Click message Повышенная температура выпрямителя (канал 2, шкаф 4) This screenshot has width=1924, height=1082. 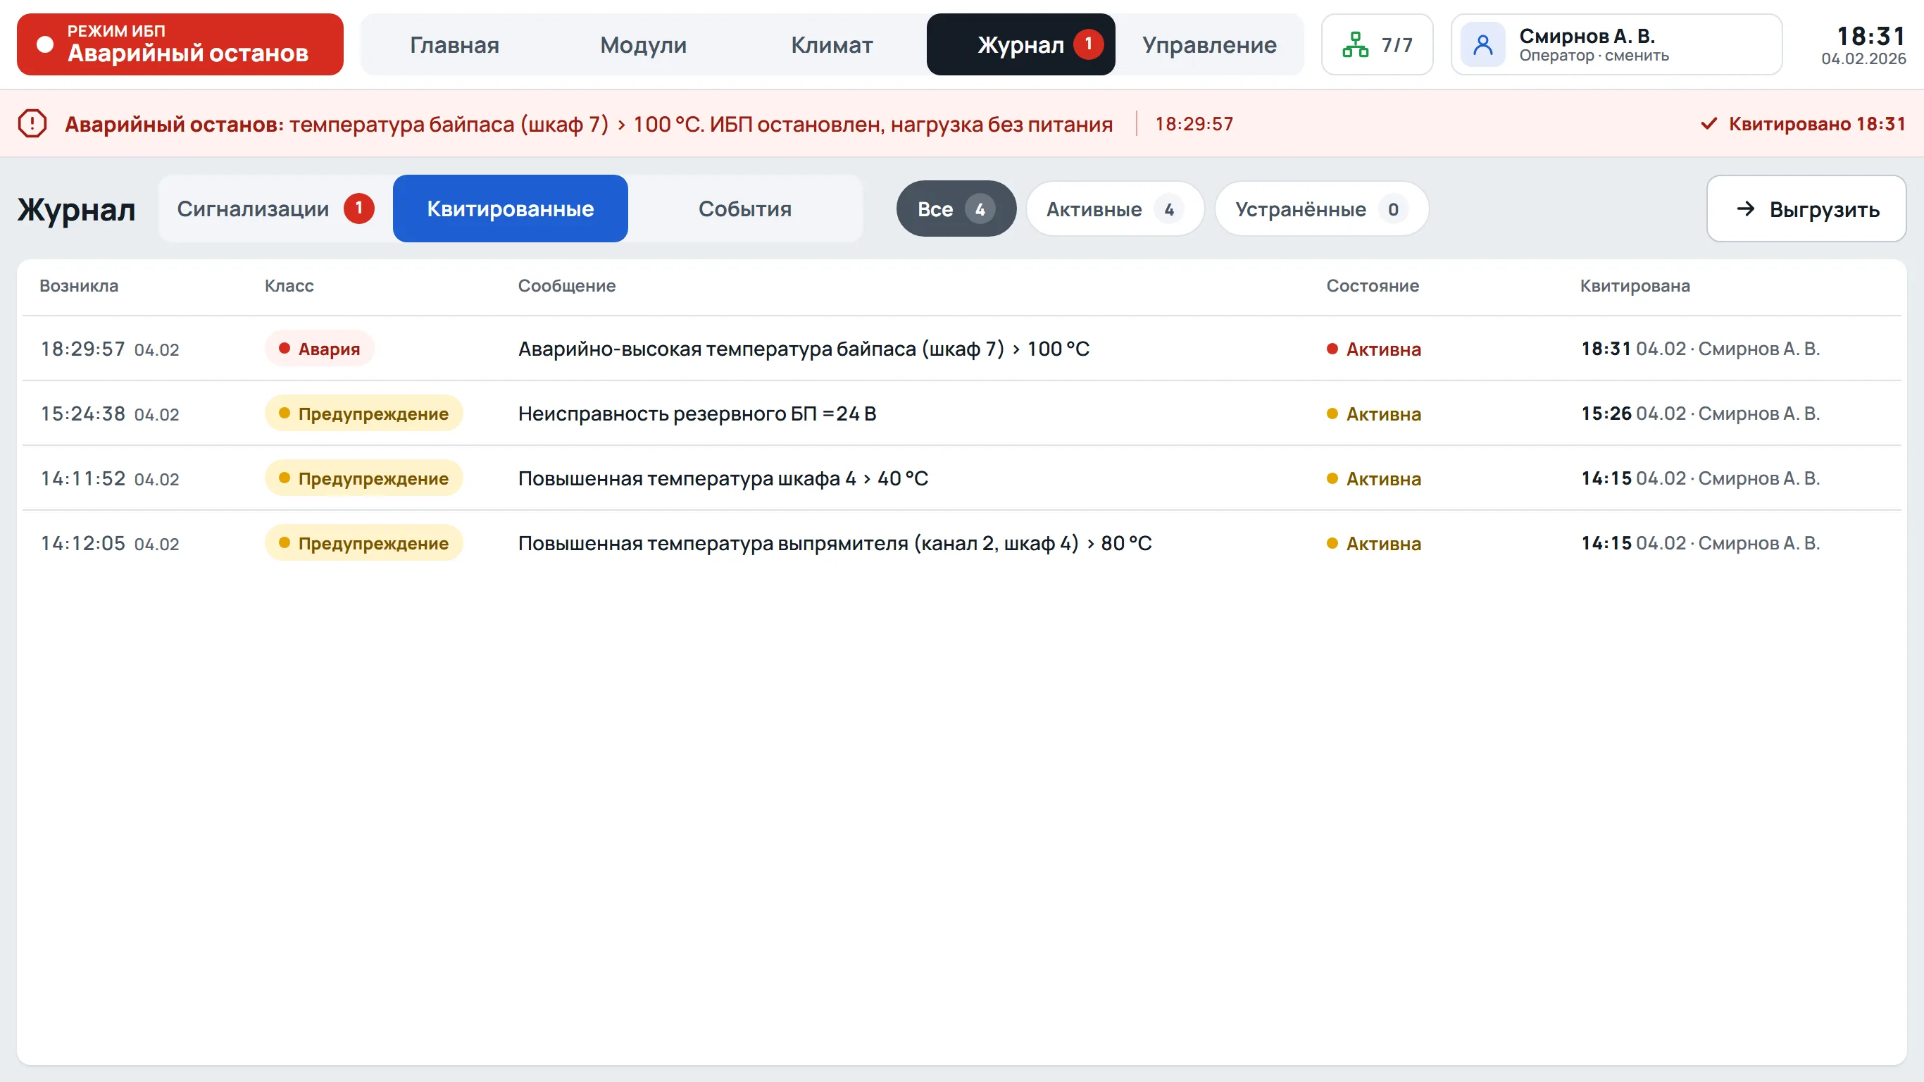835,543
